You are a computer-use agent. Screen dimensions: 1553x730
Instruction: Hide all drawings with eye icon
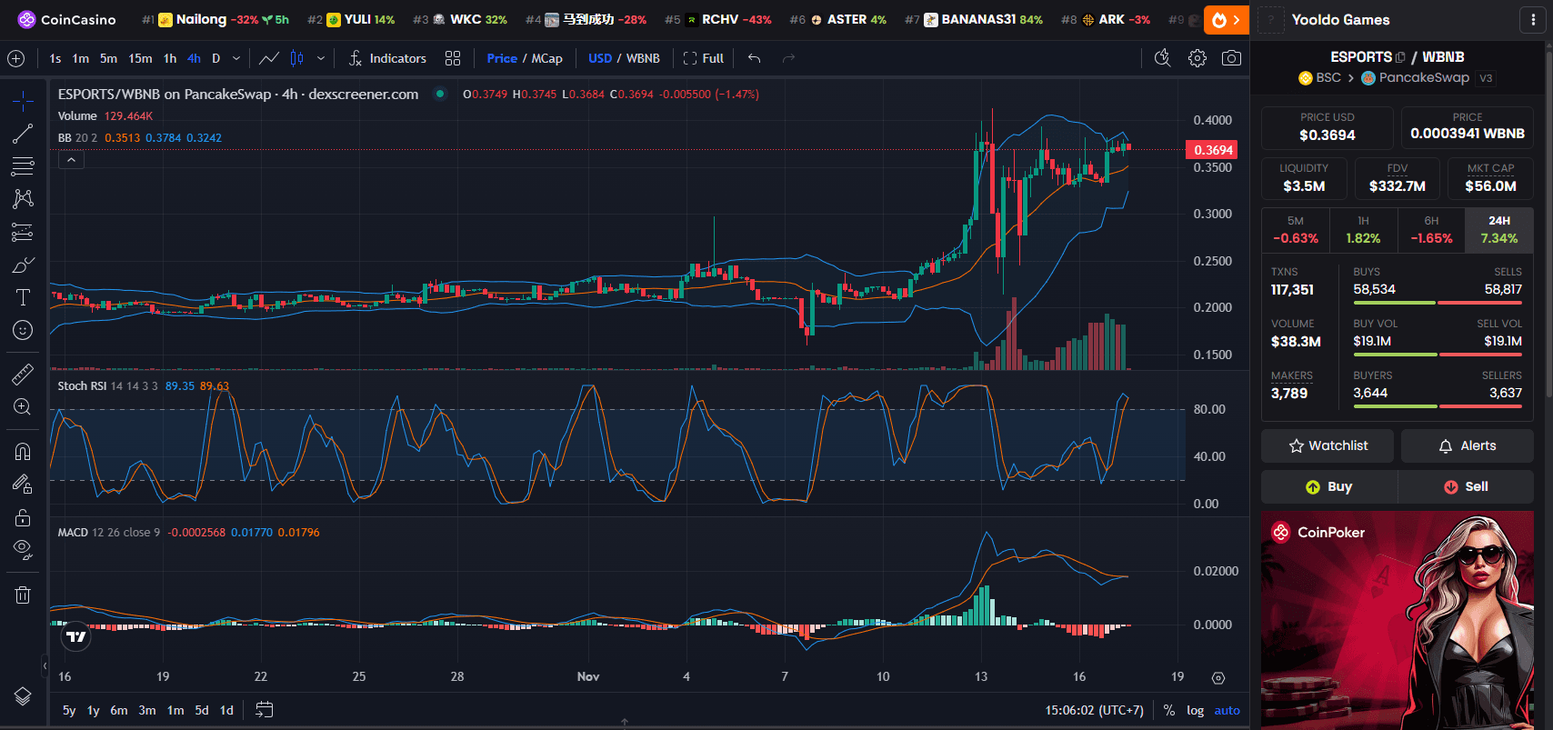[23, 550]
